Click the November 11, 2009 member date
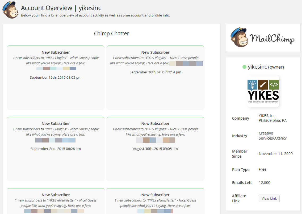The width and height of the screenshot is (302, 214). [x=276, y=154]
